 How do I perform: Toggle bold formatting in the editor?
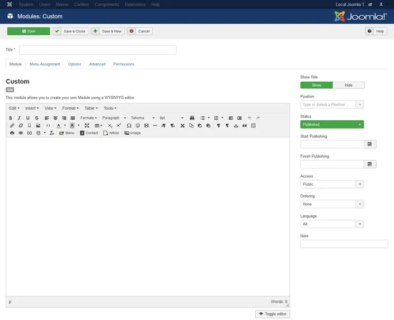click(11, 118)
